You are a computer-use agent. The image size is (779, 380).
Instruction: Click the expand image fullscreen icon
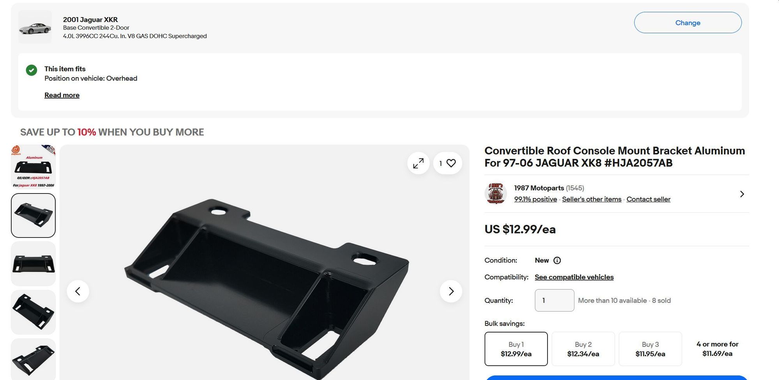click(x=418, y=163)
